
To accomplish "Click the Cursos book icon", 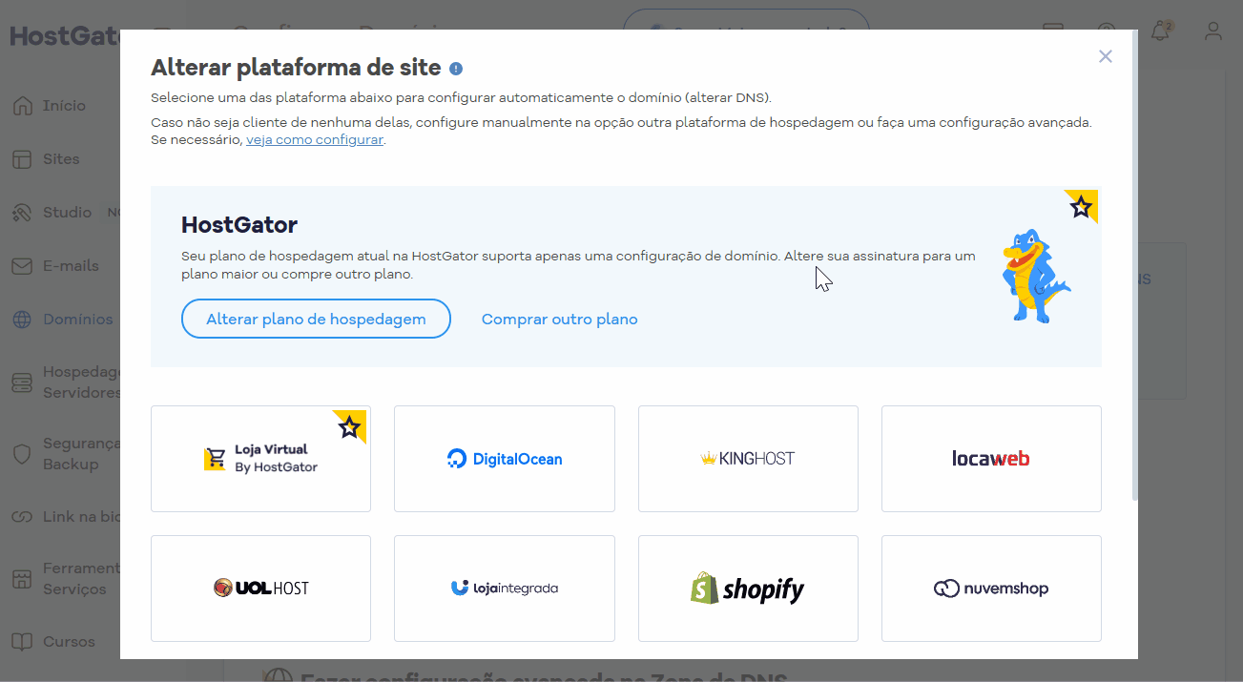I will [22, 642].
